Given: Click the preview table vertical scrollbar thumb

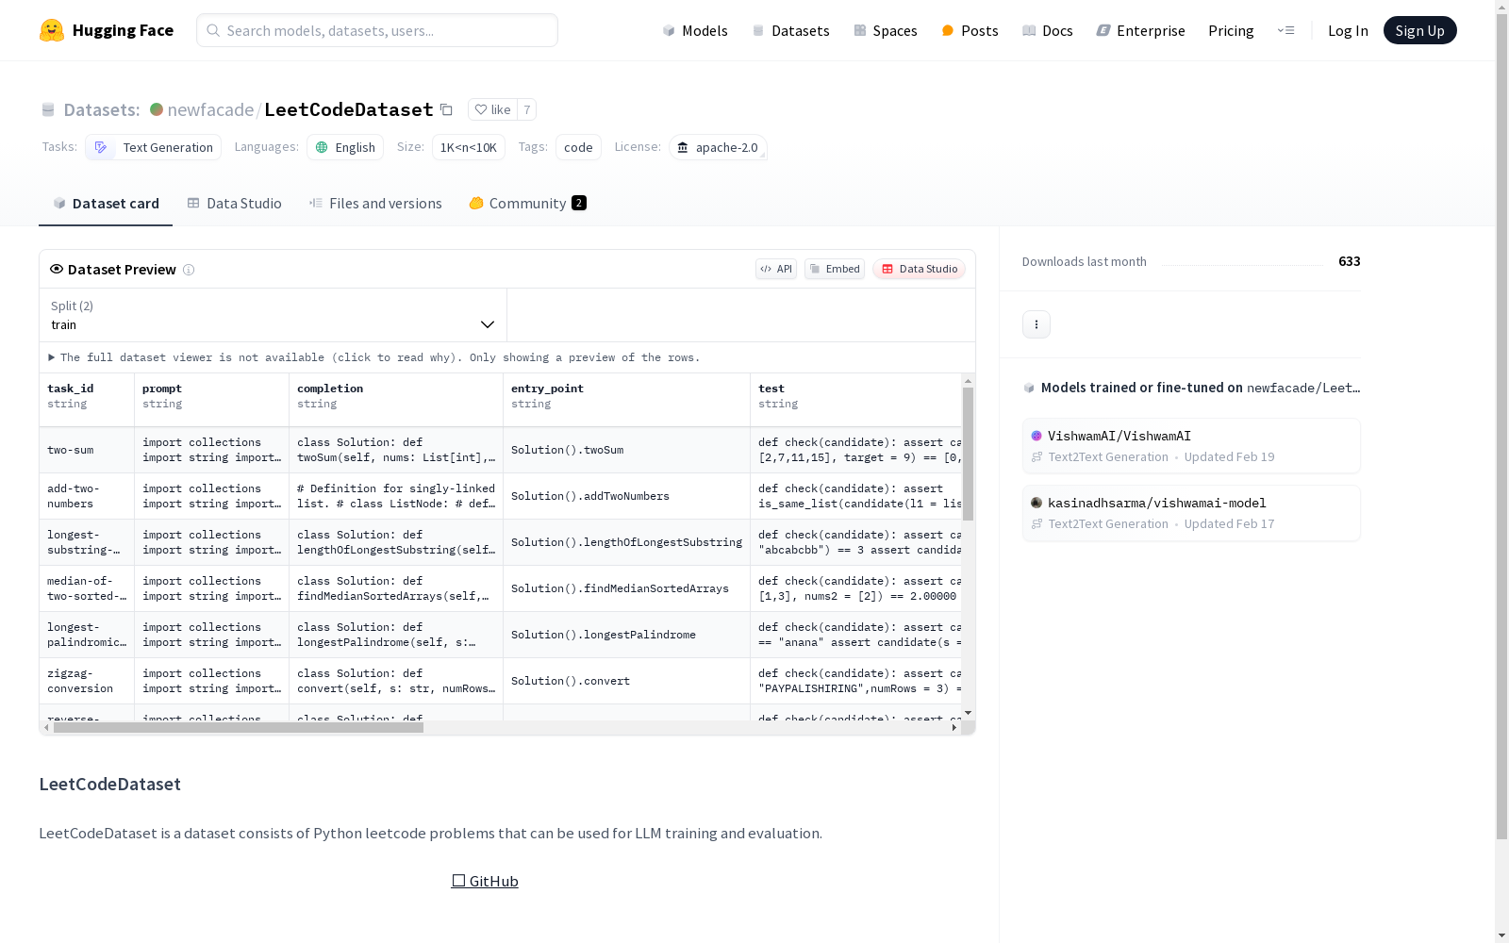Looking at the screenshot, I should (968, 454).
